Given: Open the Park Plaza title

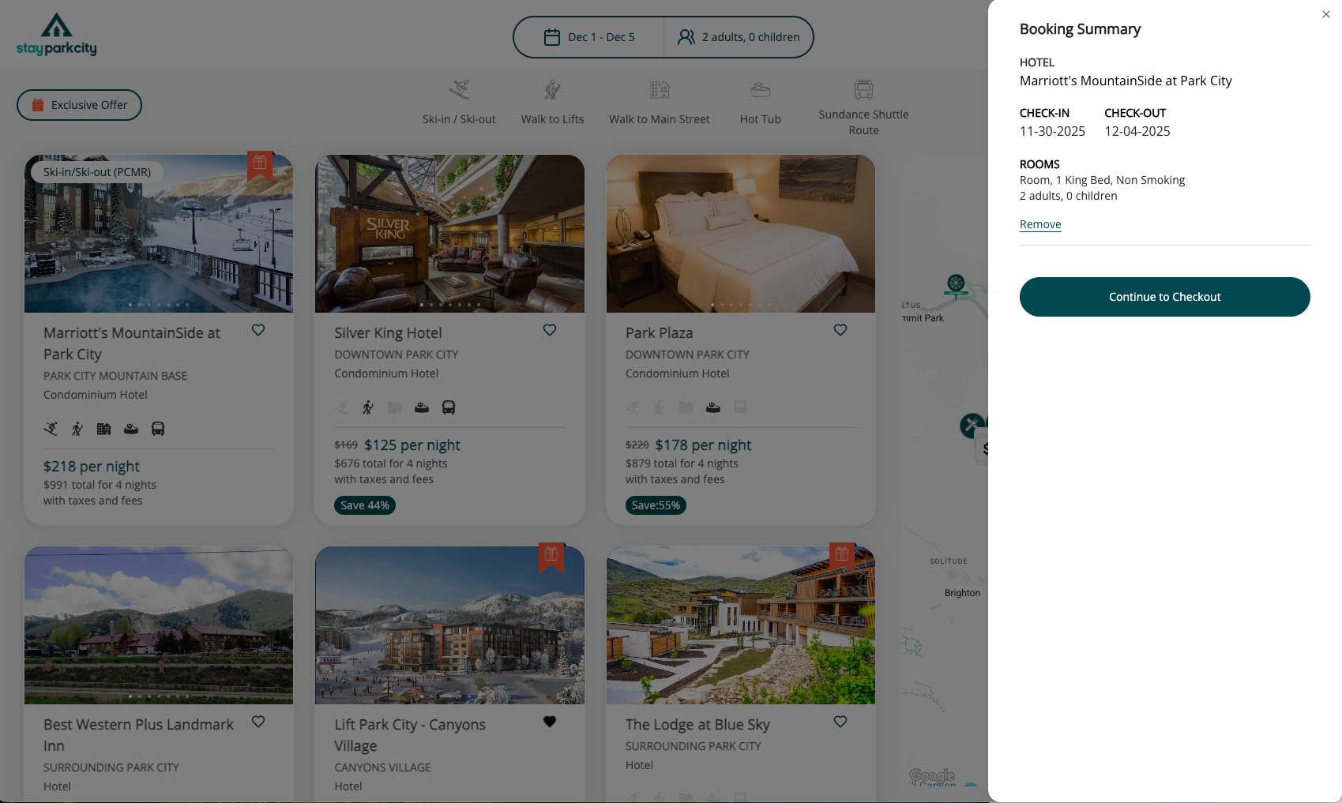Looking at the screenshot, I should click(x=660, y=333).
